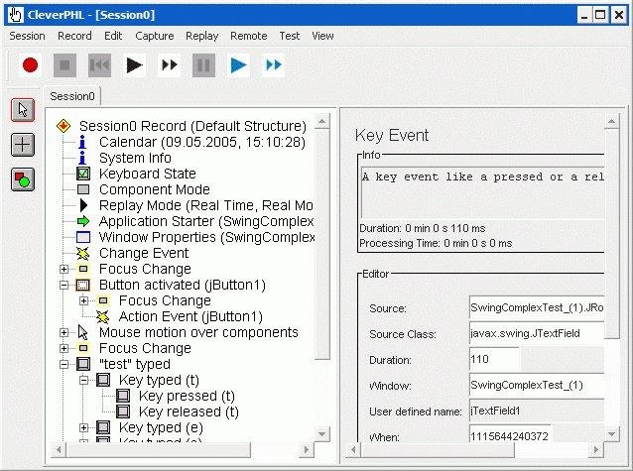633x471 pixels.
Task: Click the blue Play button in toolbar
Action: coord(238,65)
